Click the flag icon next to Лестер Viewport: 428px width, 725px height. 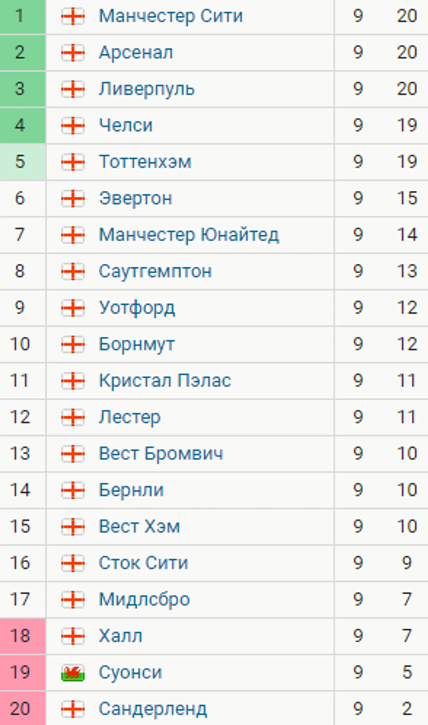point(73,417)
